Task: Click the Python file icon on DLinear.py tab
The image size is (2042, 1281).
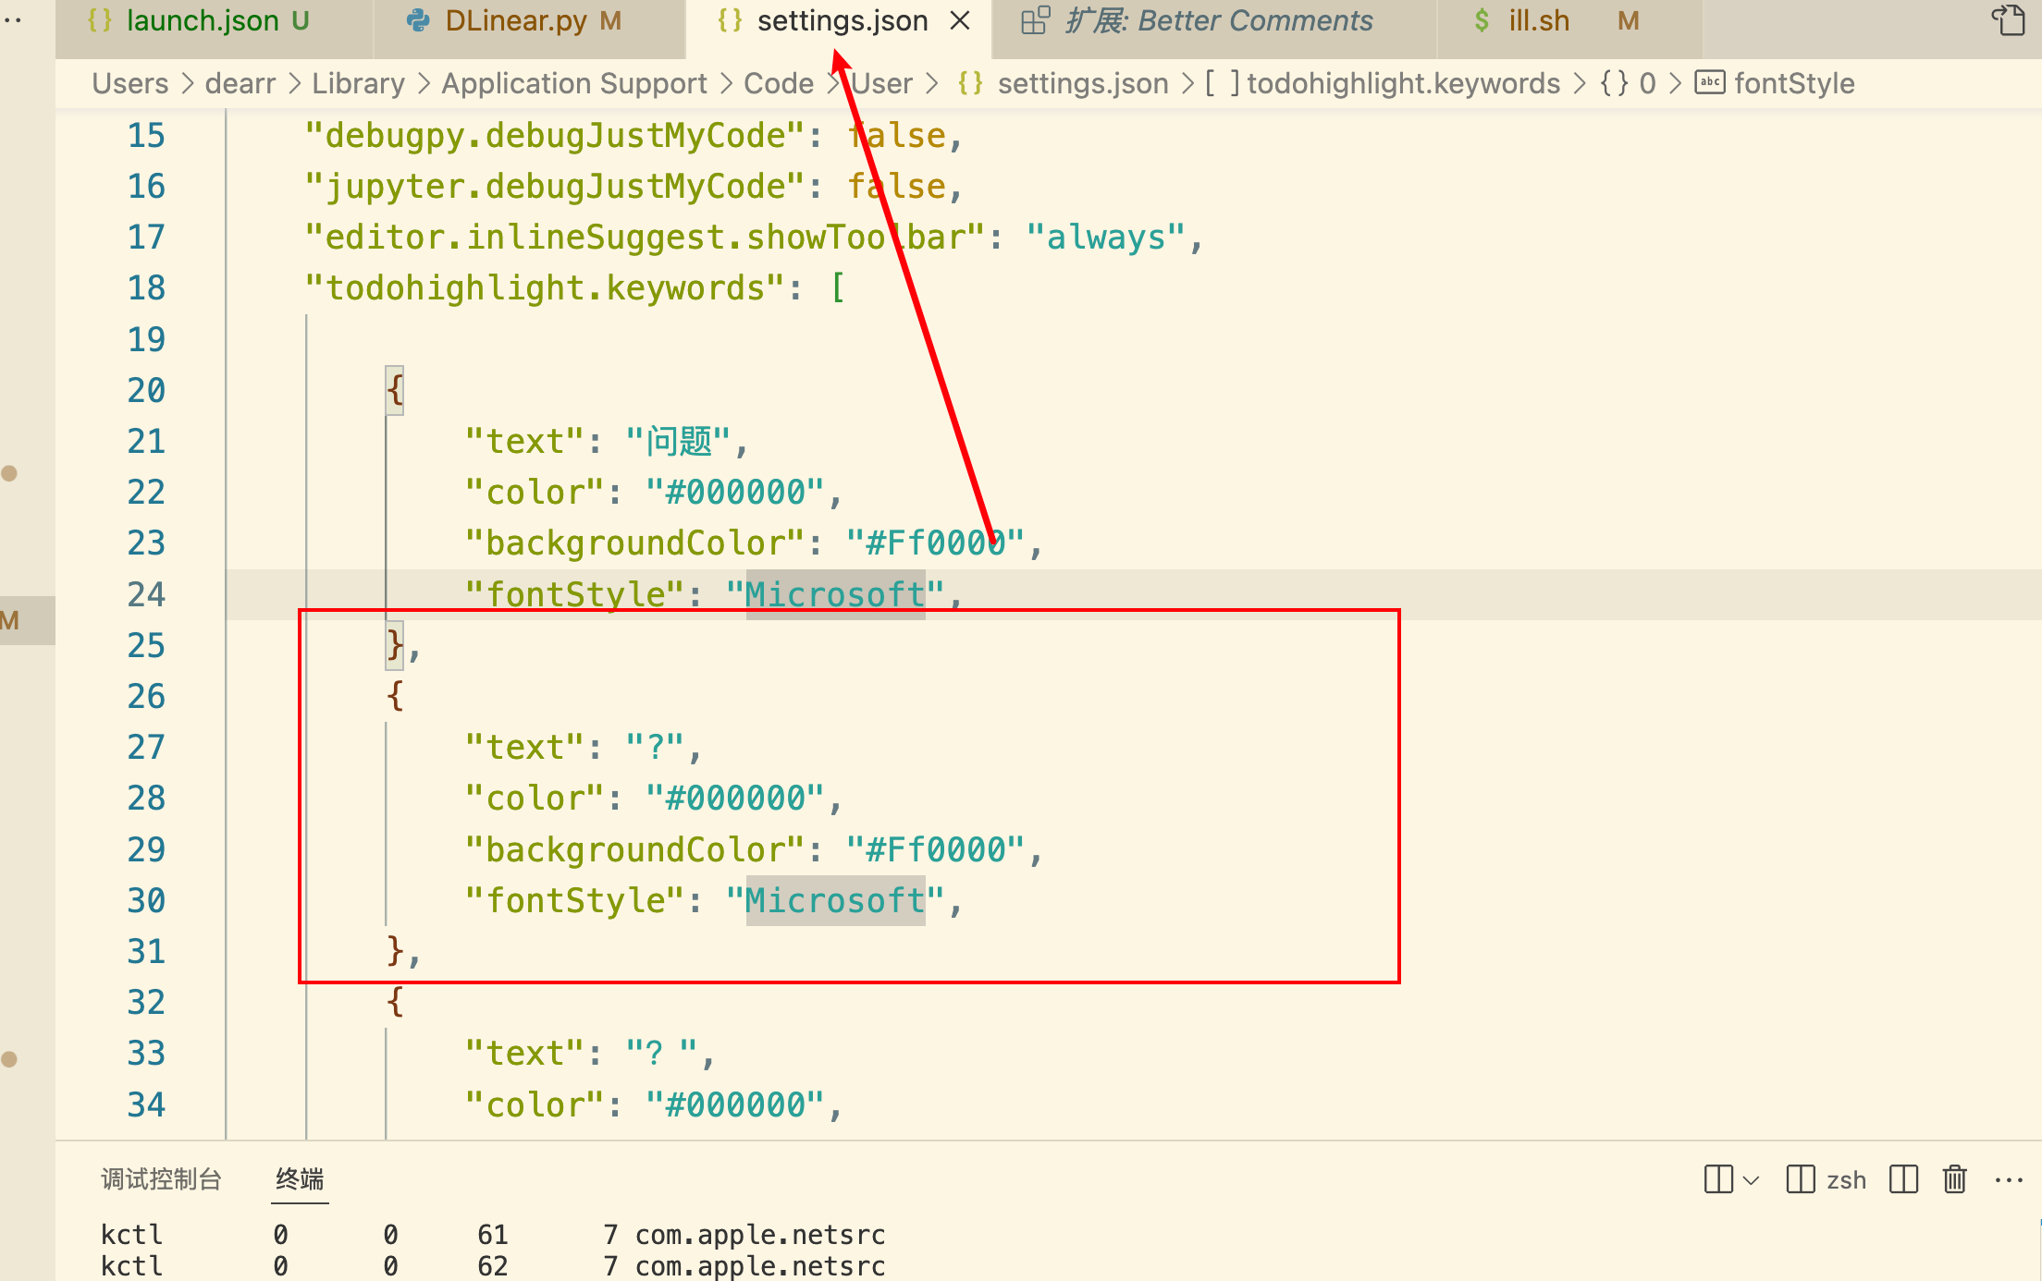Action: pos(419,21)
